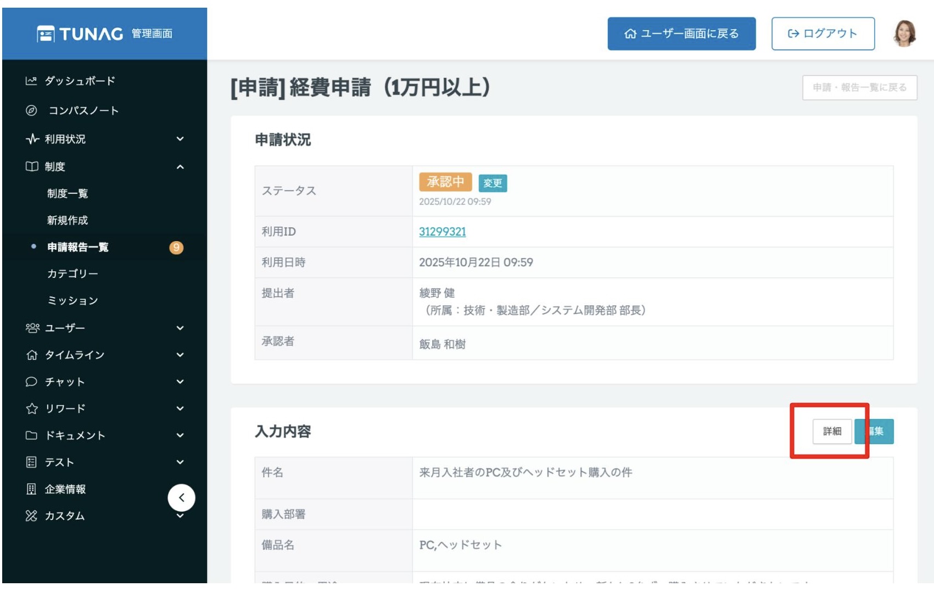
Task: Click the company info building icon
Action: click(x=31, y=489)
